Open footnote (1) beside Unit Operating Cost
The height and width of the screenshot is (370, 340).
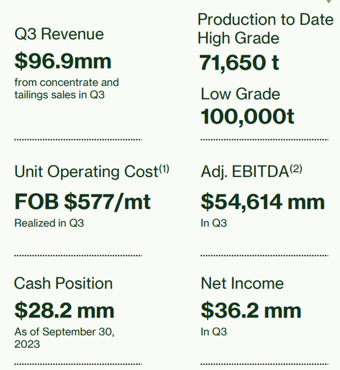click(x=164, y=169)
